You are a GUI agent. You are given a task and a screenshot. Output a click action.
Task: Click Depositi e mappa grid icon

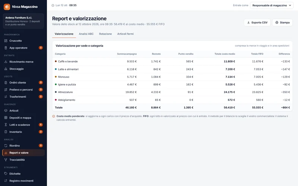click(x=6, y=118)
